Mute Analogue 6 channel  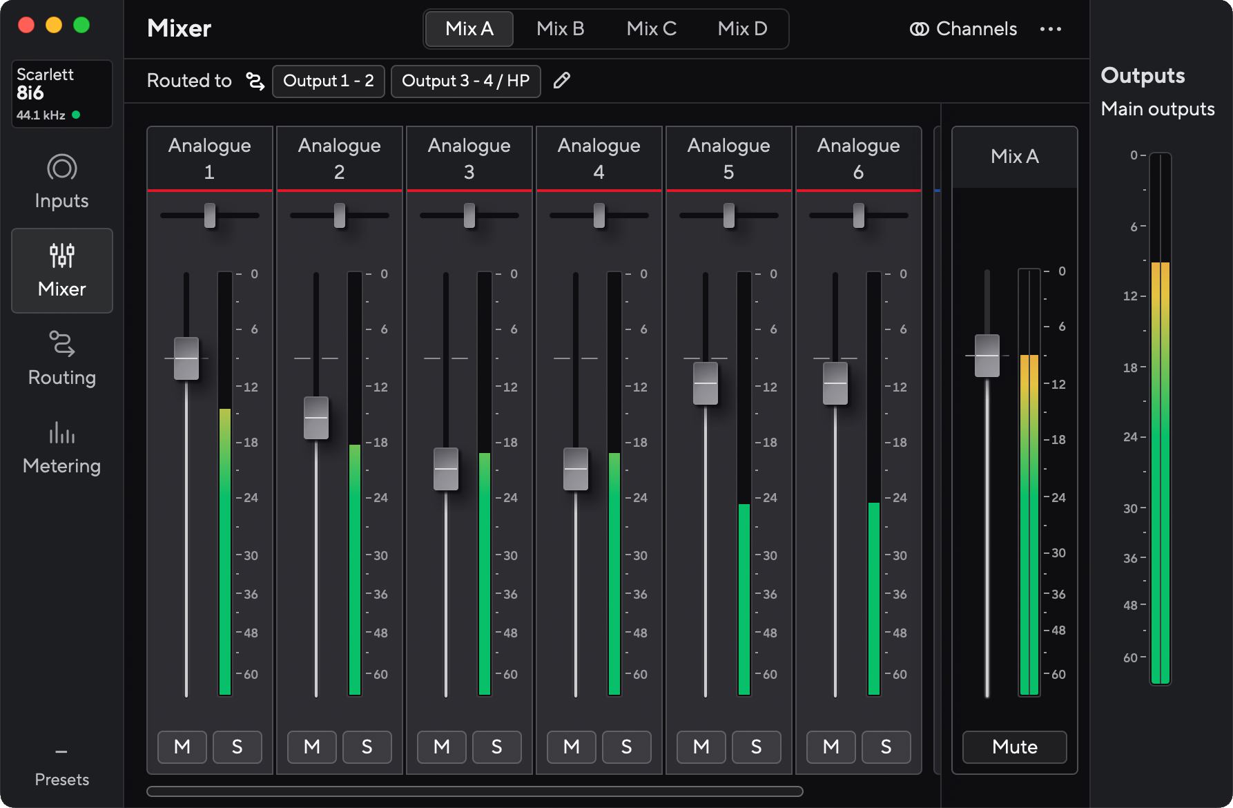831,747
